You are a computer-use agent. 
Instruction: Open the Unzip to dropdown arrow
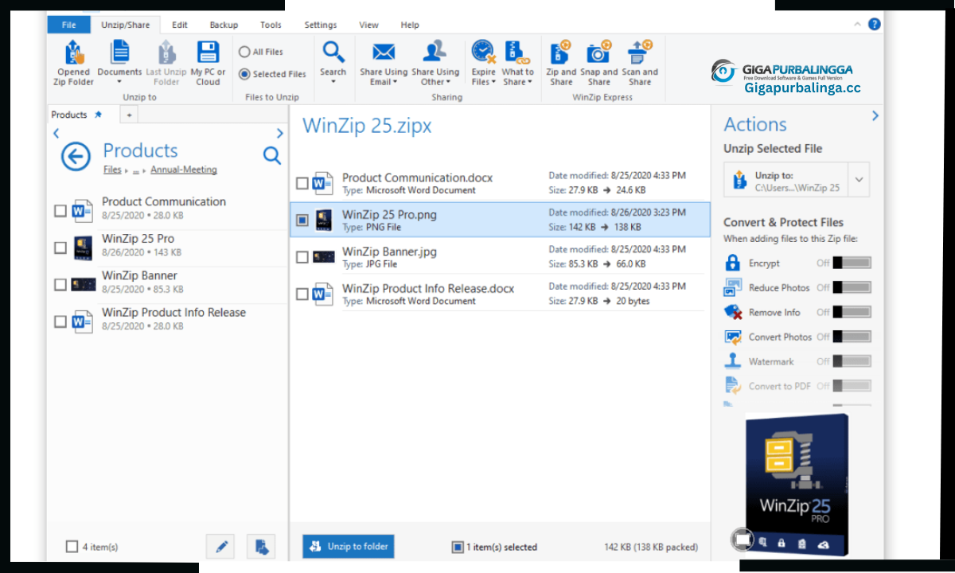859,180
